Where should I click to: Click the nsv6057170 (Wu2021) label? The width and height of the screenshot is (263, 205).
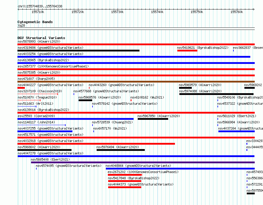110,128
